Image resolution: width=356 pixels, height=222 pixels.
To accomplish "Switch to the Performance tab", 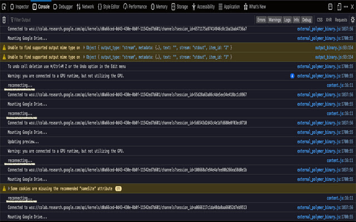I will click(135, 7).
